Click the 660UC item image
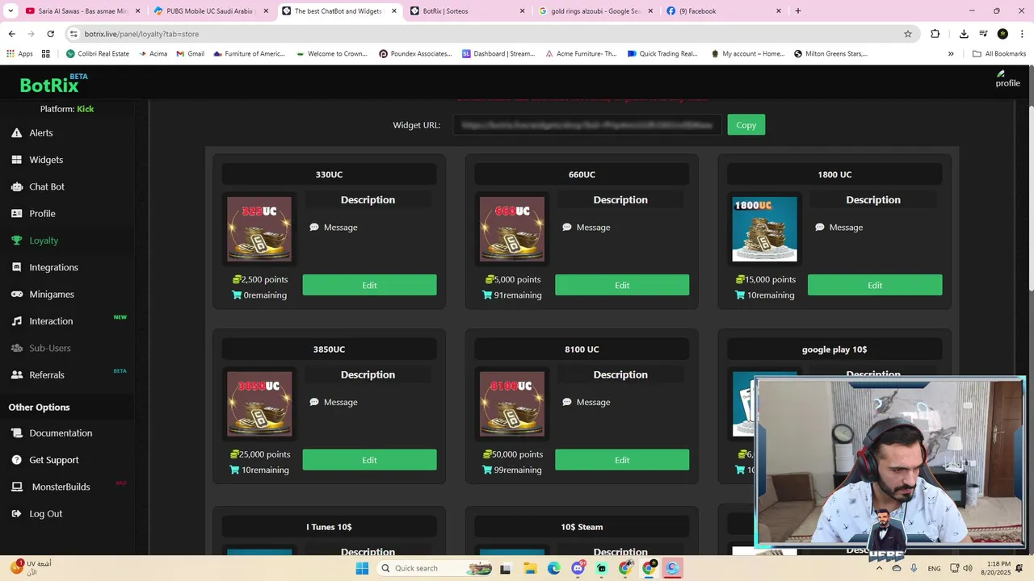 [x=512, y=229]
